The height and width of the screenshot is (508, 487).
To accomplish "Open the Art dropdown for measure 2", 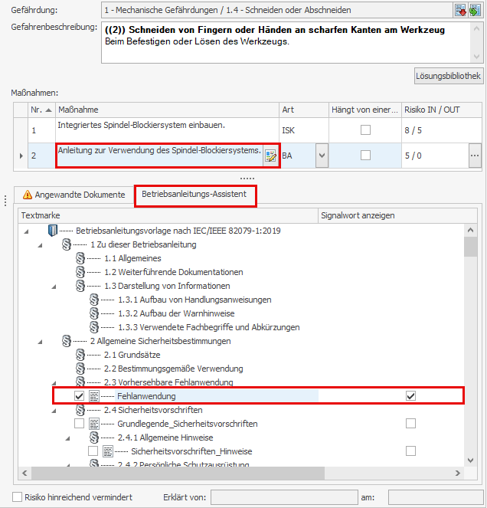I will click(x=322, y=156).
